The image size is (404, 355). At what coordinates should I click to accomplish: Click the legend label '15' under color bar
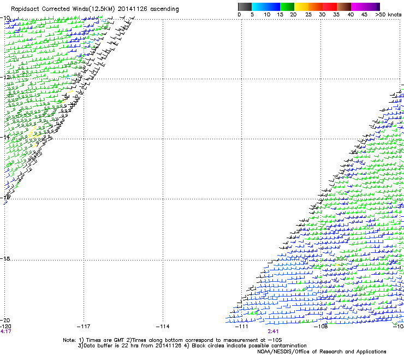[280, 15]
